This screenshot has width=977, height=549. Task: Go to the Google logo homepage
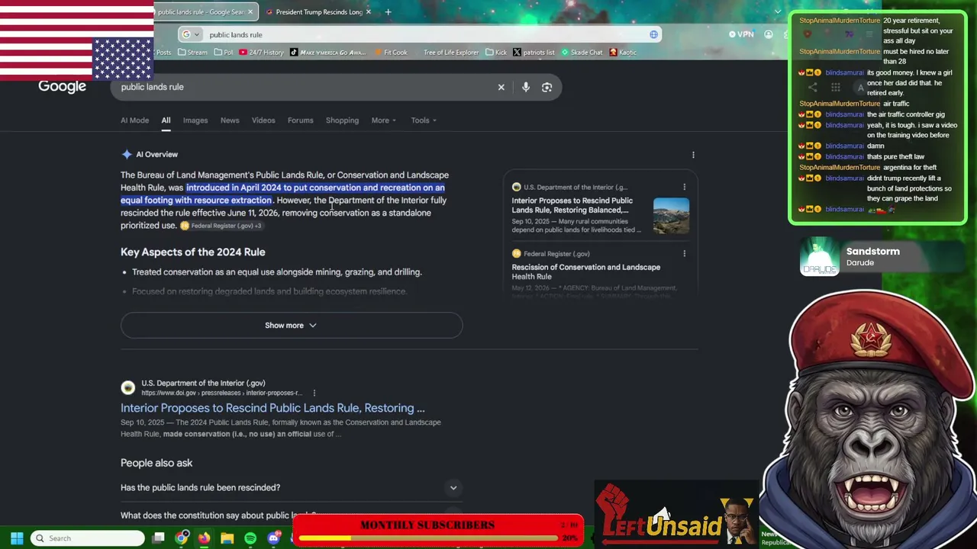(x=63, y=86)
